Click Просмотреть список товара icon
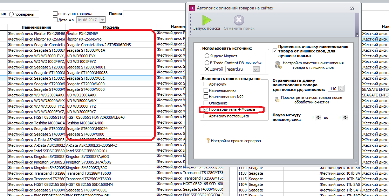Screen dimensions: 389x196 tap(277, 100)
